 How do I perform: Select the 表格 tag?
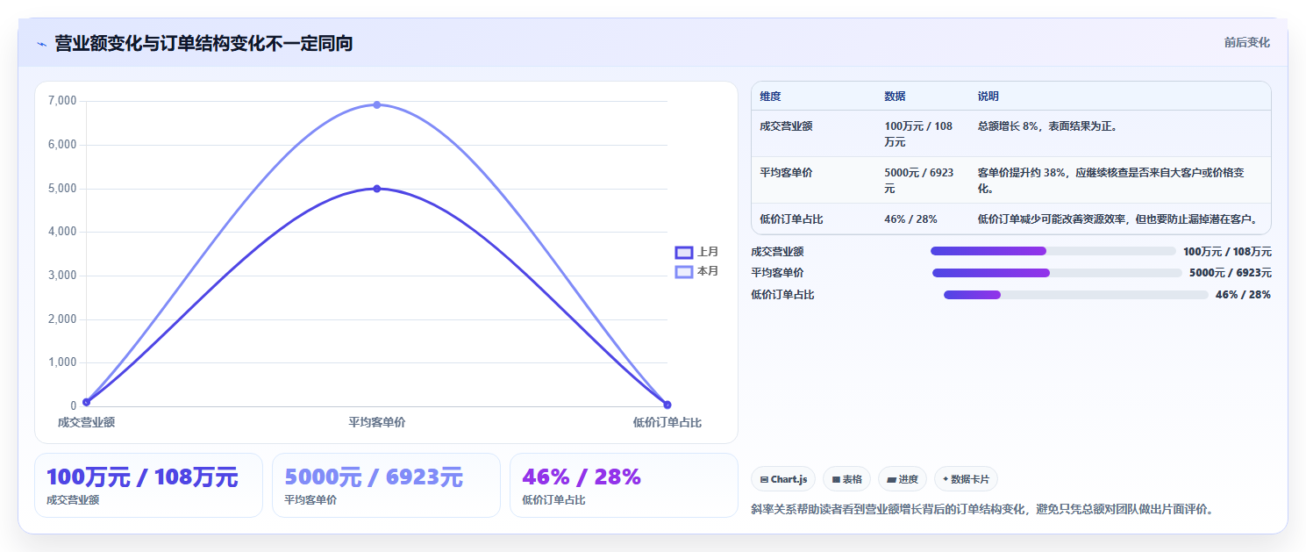click(846, 479)
